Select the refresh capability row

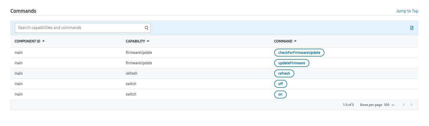[x=131, y=73]
